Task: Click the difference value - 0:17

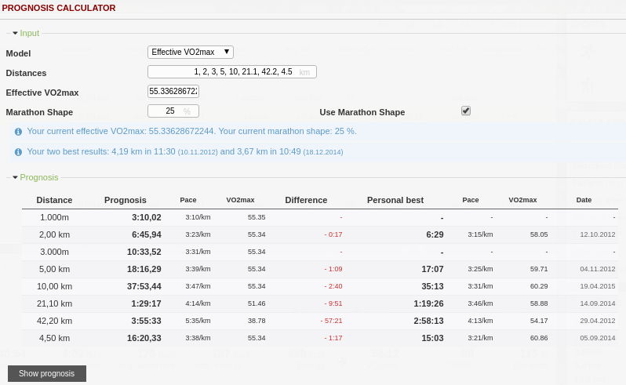Action: point(333,234)
